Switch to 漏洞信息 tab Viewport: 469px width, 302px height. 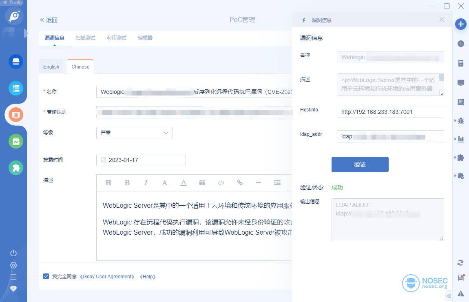coord(54,38)
